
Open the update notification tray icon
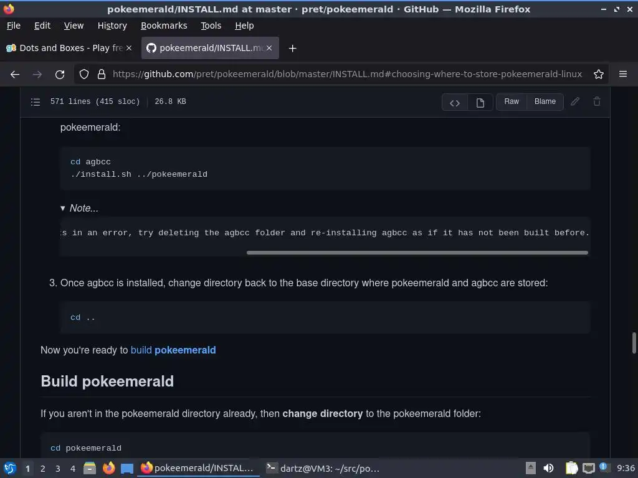pos(603,467)
